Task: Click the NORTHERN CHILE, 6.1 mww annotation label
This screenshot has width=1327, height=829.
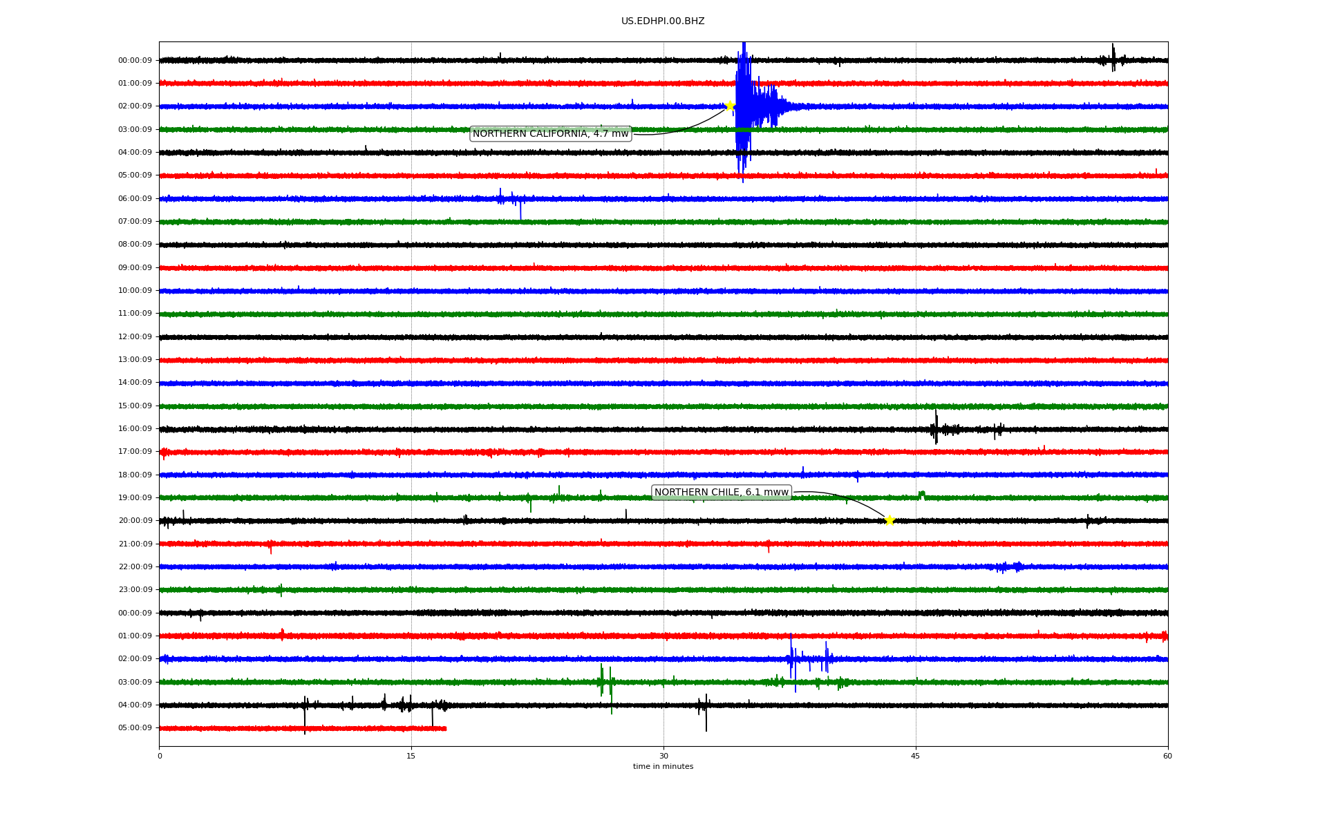Action: coord(721,493)
